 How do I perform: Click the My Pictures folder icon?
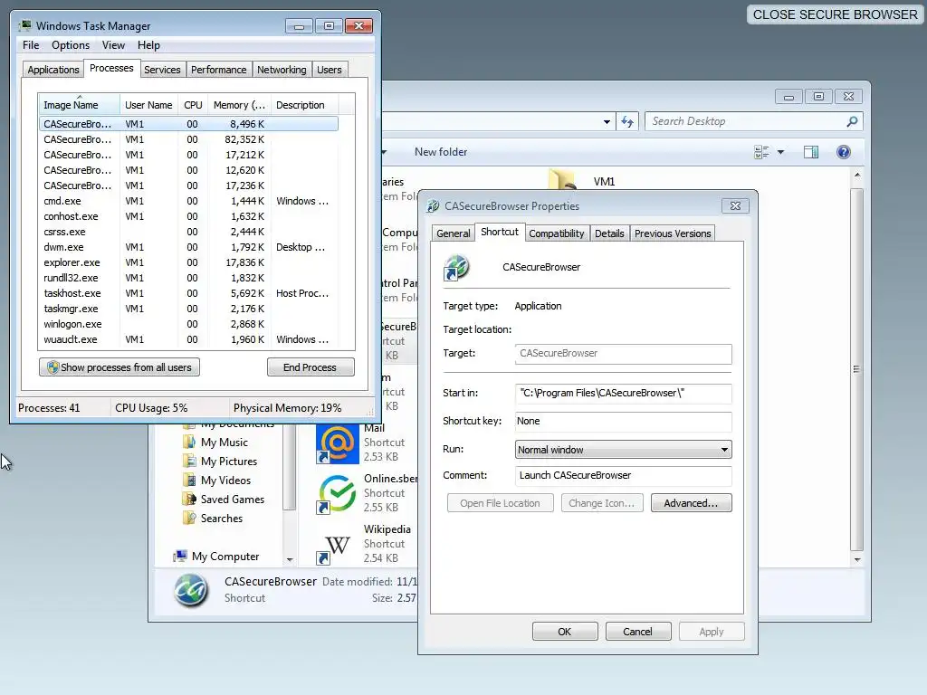189,461
